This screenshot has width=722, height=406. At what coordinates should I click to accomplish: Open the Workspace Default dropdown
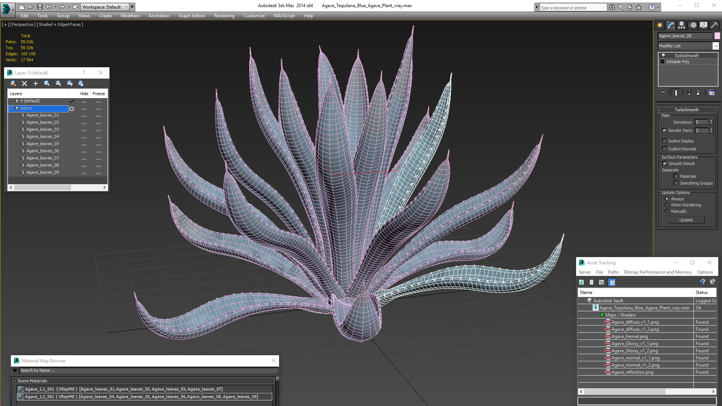coord(105,7)
